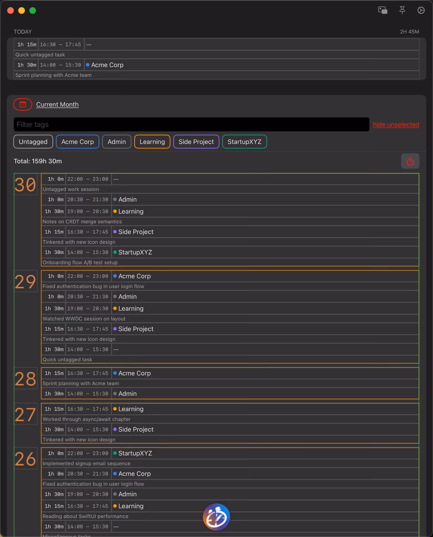This screenshot has width=433, height=537.
Task: Toggle the Admin tag filter
Action: coord(117,142)
